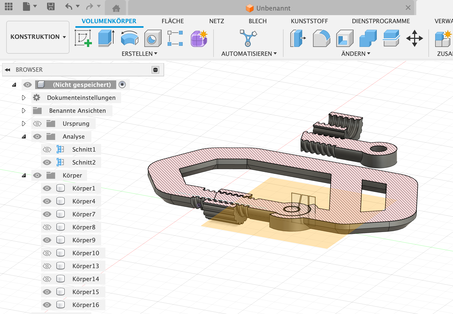Viewport: 453px width, 314px height.
Task: Close the Unbenannt document tab
Action: (x=408, y=8)
